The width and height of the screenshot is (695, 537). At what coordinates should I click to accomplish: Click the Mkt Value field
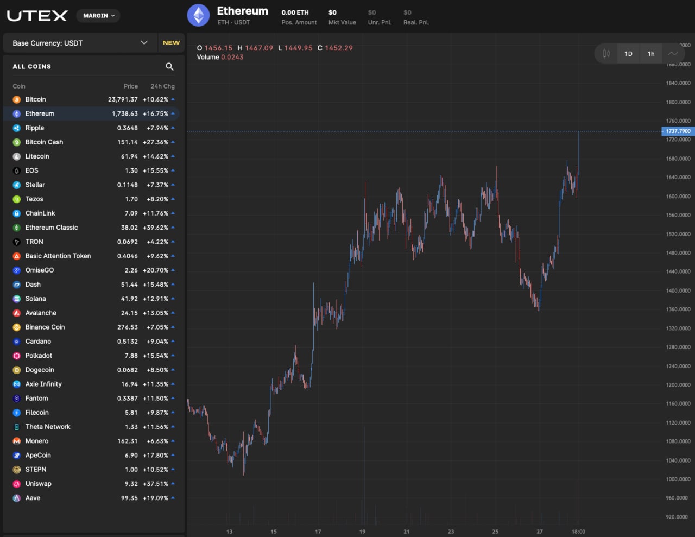(342, 17)
